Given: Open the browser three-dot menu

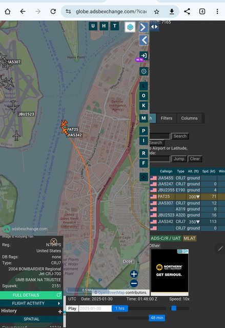Looking at the screenshot, I should pyautogui.click(x=217, y=11).
